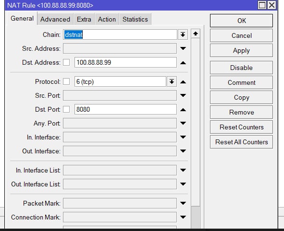Open the Chain dropdown list button
This screenshot has height=231, width=284.
click(x=183, y=35)
